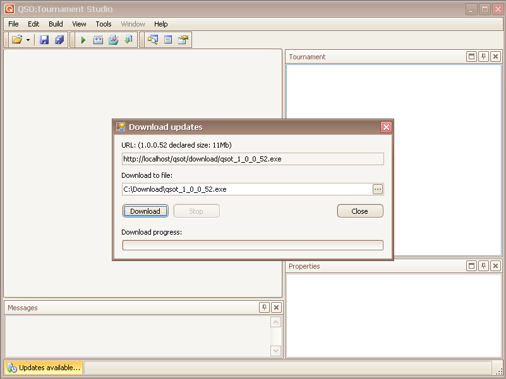Click the Download button
Image resolution: width=506 pixels, height=379 pixels.
pyautogui.click(x=145, y=211)
